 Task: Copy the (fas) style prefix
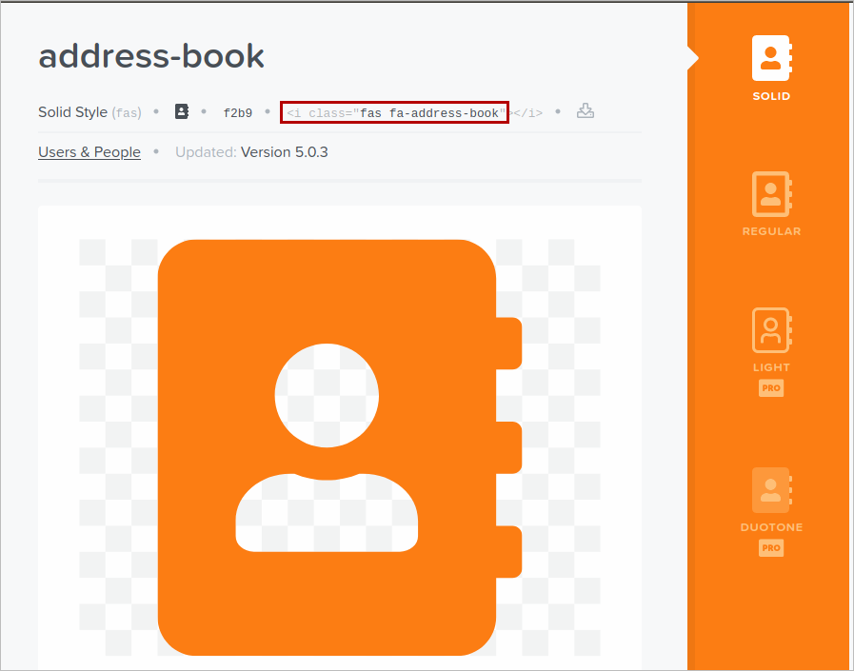tap(127, 112)
